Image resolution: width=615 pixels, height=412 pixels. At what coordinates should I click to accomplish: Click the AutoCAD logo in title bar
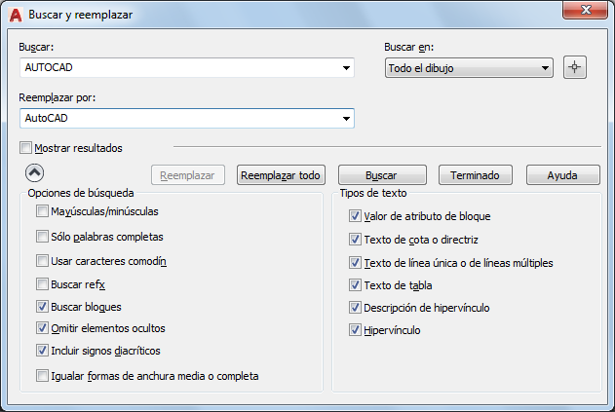point(16,15)
